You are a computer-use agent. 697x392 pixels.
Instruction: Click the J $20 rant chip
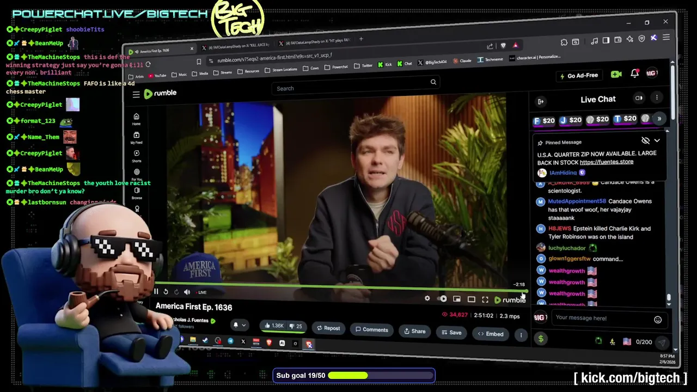tap(571, 120)
